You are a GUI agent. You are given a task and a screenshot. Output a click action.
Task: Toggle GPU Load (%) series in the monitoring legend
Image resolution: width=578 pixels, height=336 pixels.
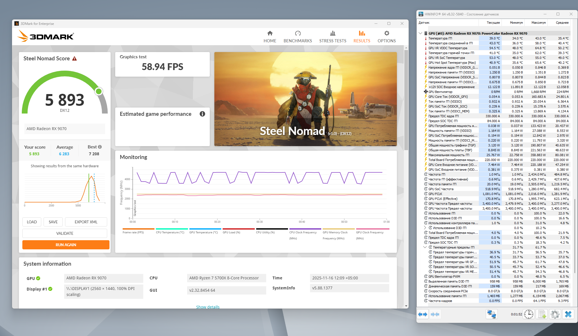231,232
